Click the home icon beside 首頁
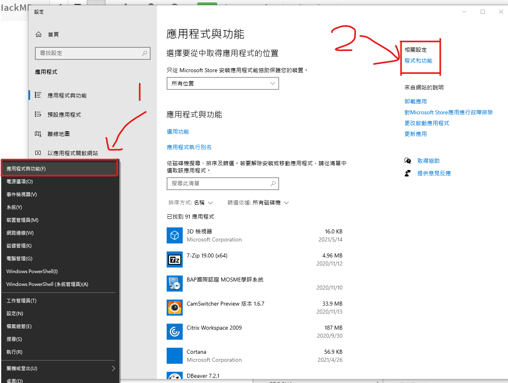Screen dimensions: 508x383 click(39, 34)
